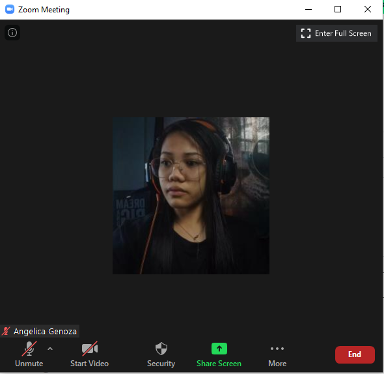Screen dimensions: 384x374
Task: Click the crossed-out microphone icon above Unmute
Action: (x=29, y=349)
